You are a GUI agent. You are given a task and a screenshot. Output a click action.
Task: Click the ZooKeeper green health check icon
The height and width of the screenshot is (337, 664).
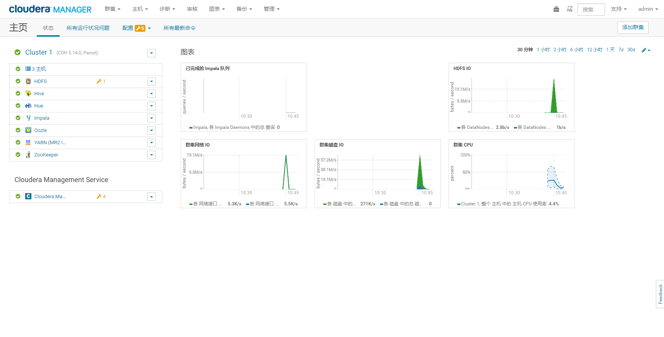pyautogui.click(x=18, y=155)
